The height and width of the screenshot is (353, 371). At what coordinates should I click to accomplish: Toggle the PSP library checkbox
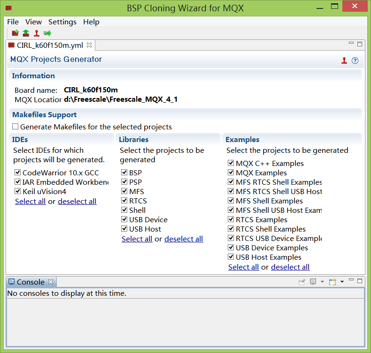(x=124, y=181)
